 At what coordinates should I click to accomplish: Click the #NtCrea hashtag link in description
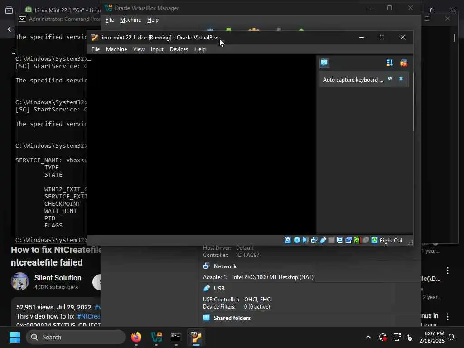coord(89,316)
